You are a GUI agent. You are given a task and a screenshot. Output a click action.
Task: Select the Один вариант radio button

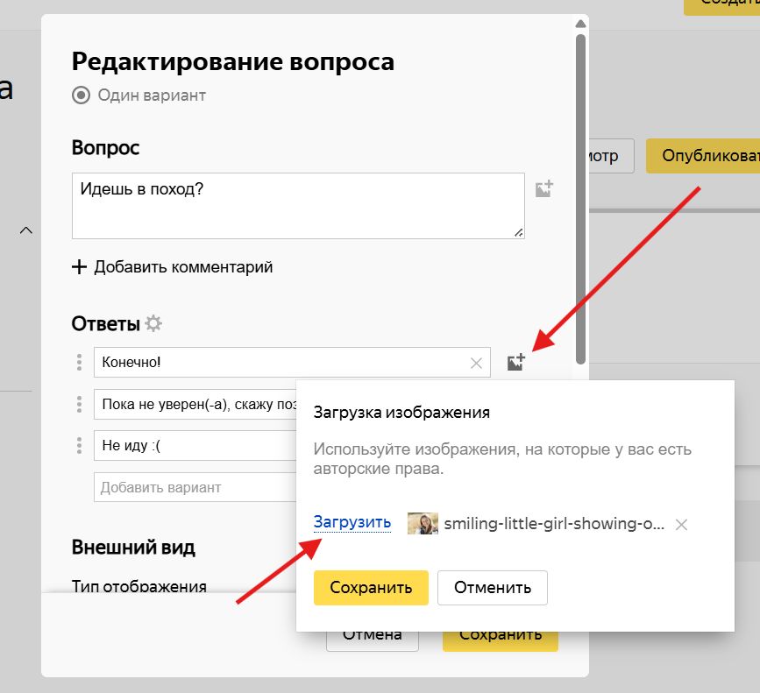pyautogui.click(x=81, y=95)
